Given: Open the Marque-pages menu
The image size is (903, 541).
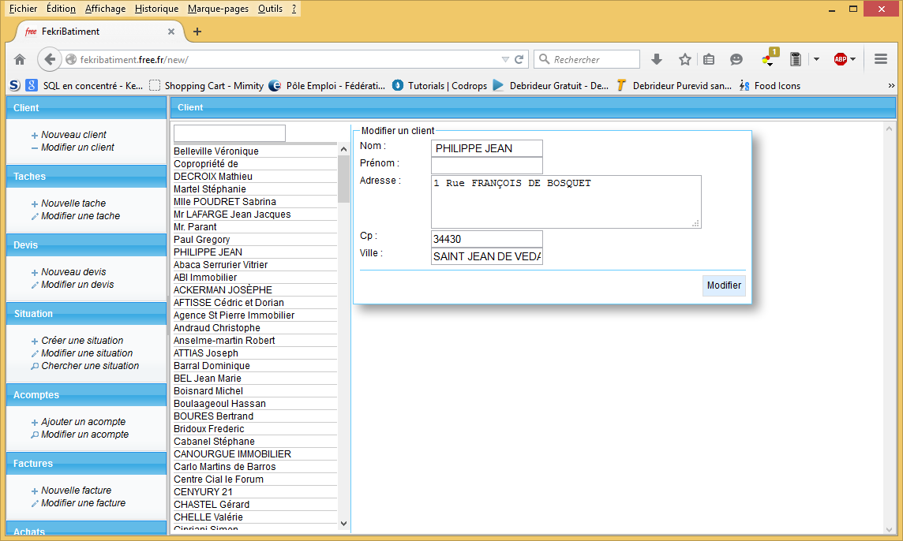Looking at the screenshot, I should (x=219, y=9).
